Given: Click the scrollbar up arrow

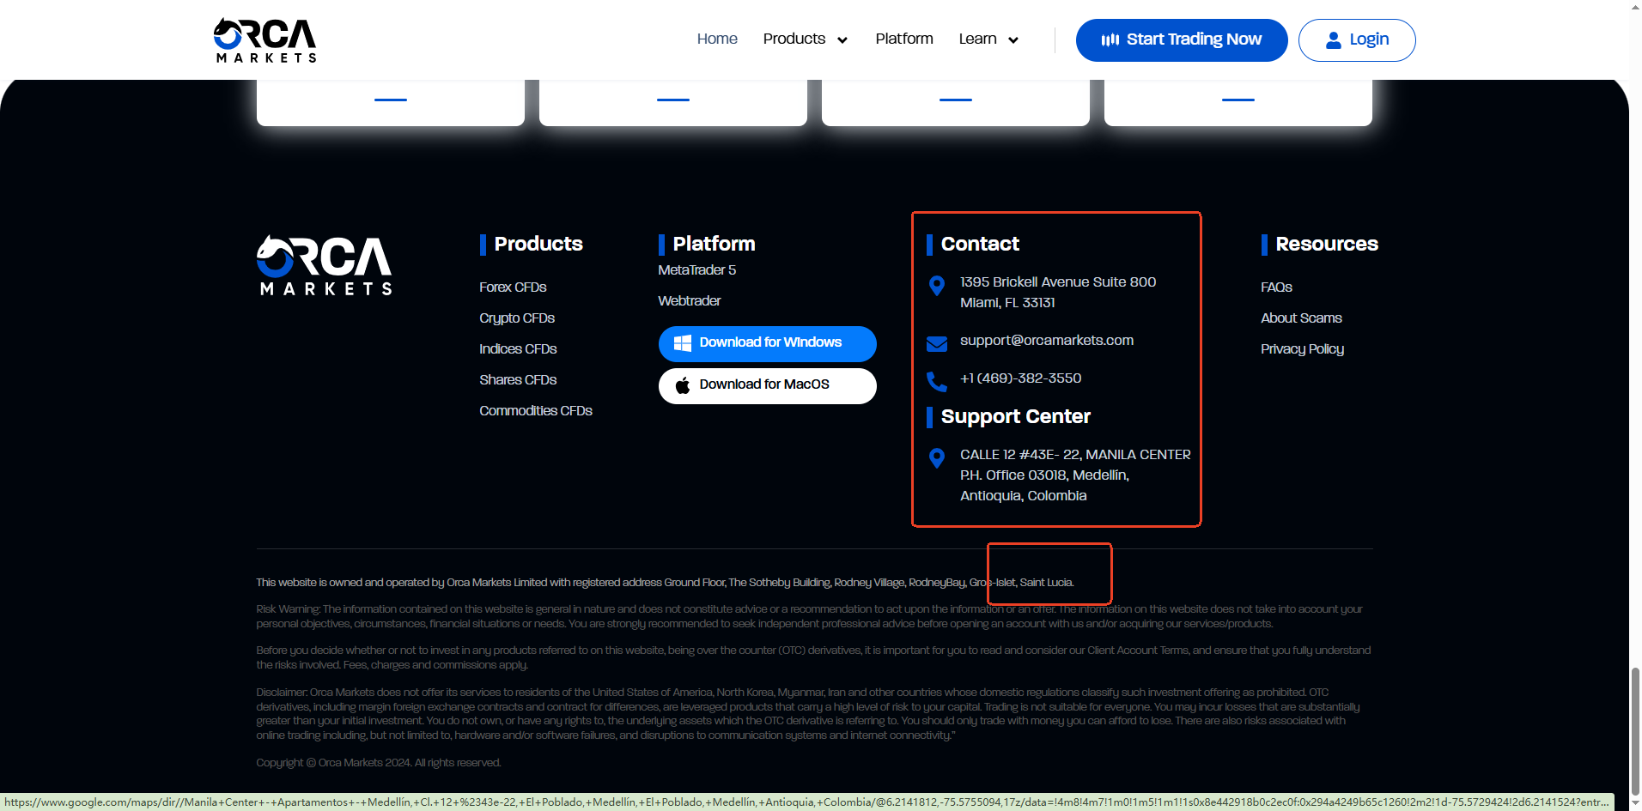Looking at the screenshot, I should [x=1635, y=7].
